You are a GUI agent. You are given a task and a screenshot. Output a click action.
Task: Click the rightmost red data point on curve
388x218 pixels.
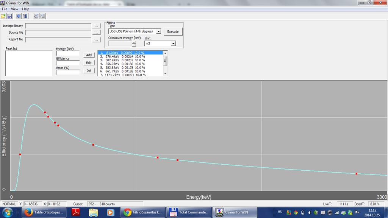tap(356, 174)
